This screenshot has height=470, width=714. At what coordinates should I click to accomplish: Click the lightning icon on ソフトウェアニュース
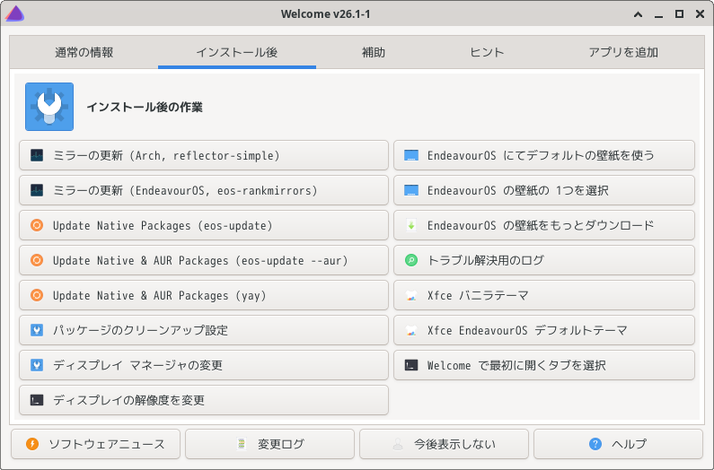pos(32,444)
